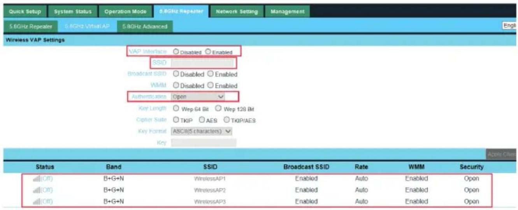Click the Broadcast SSID column header
Screen dimensions: 518x210
307,167
